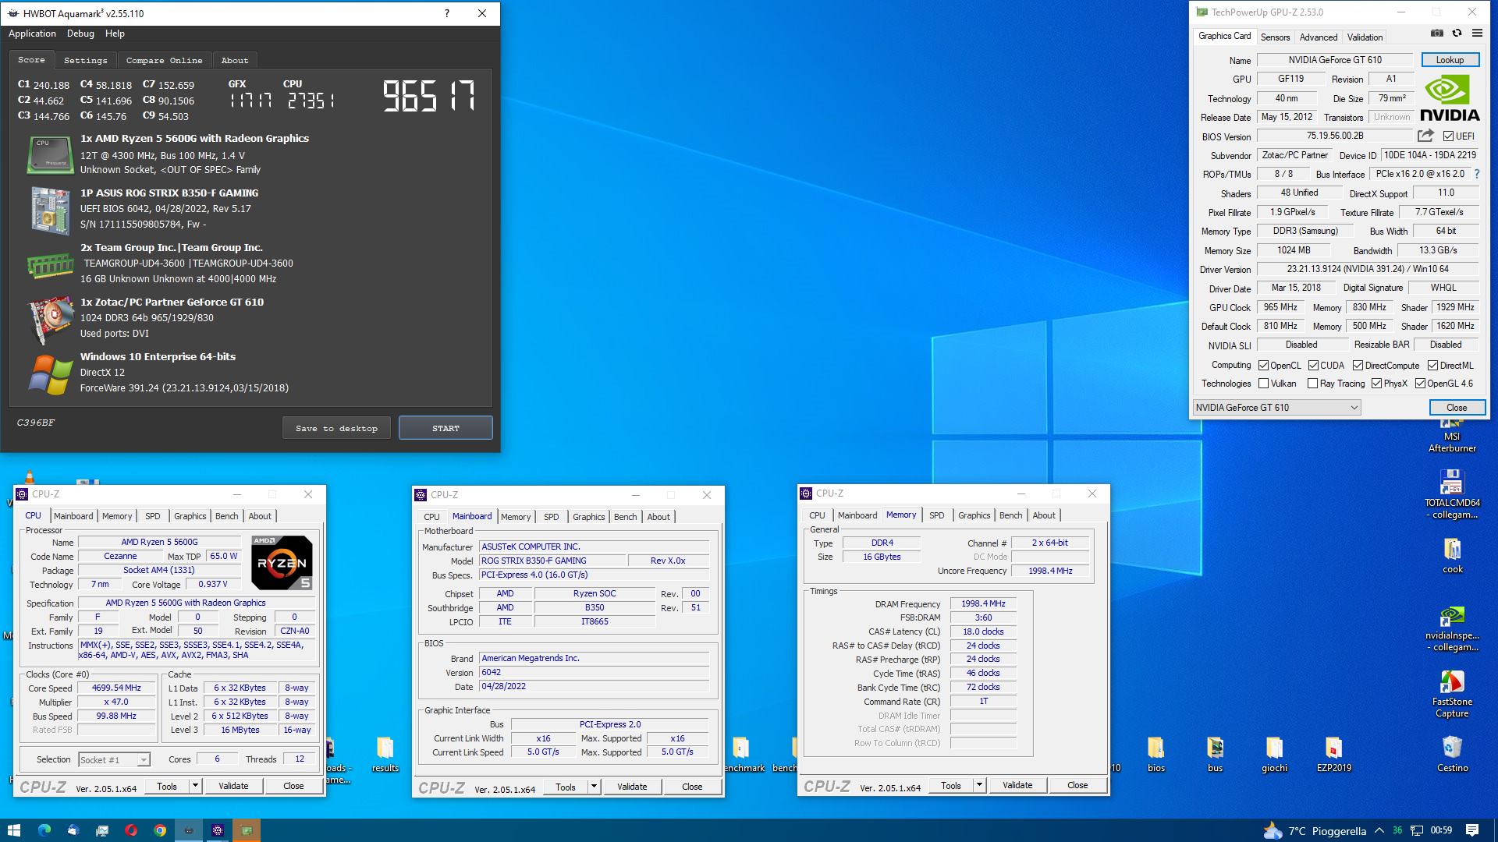Click Validate in CPU-Z Mainboard window
Viewport: 1498px width, 842px height.
(632, 787)
